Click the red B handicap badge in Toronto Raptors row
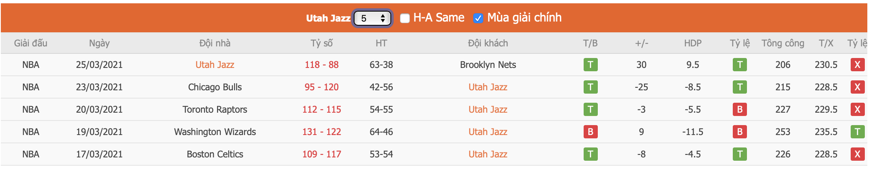This screenshot has height=169, width=869. point(739,109)
